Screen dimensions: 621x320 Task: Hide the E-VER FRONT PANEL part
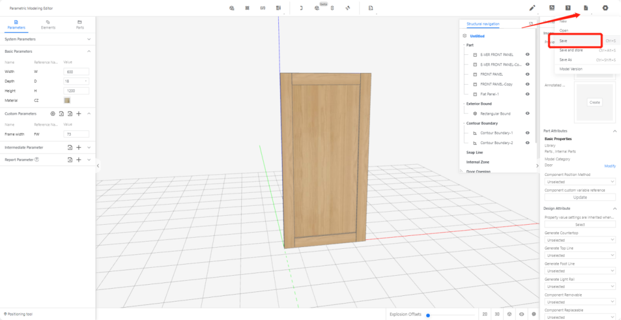[x=527, y=55]
